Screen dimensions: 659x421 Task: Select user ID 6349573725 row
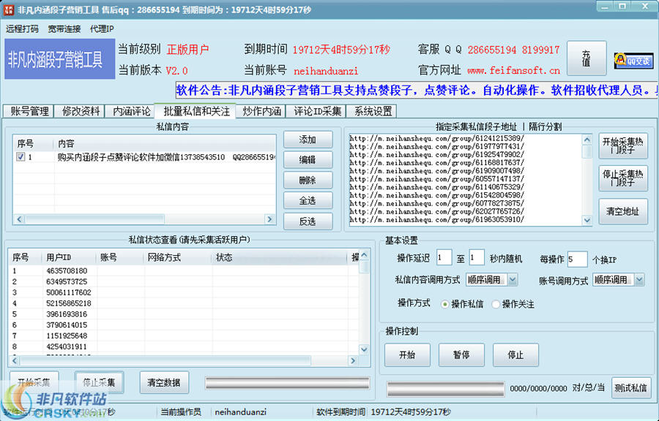[184, 282]
